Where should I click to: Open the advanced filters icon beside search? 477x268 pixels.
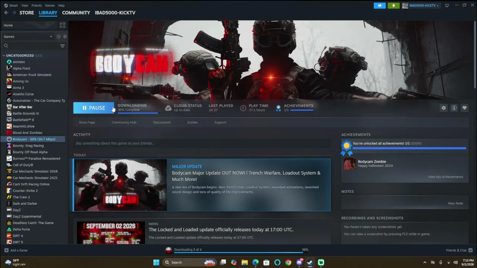[62, 46]
